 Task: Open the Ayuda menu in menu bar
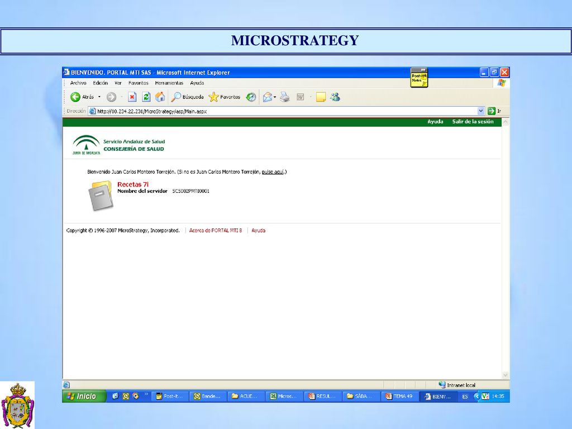[x=197, y=83]
